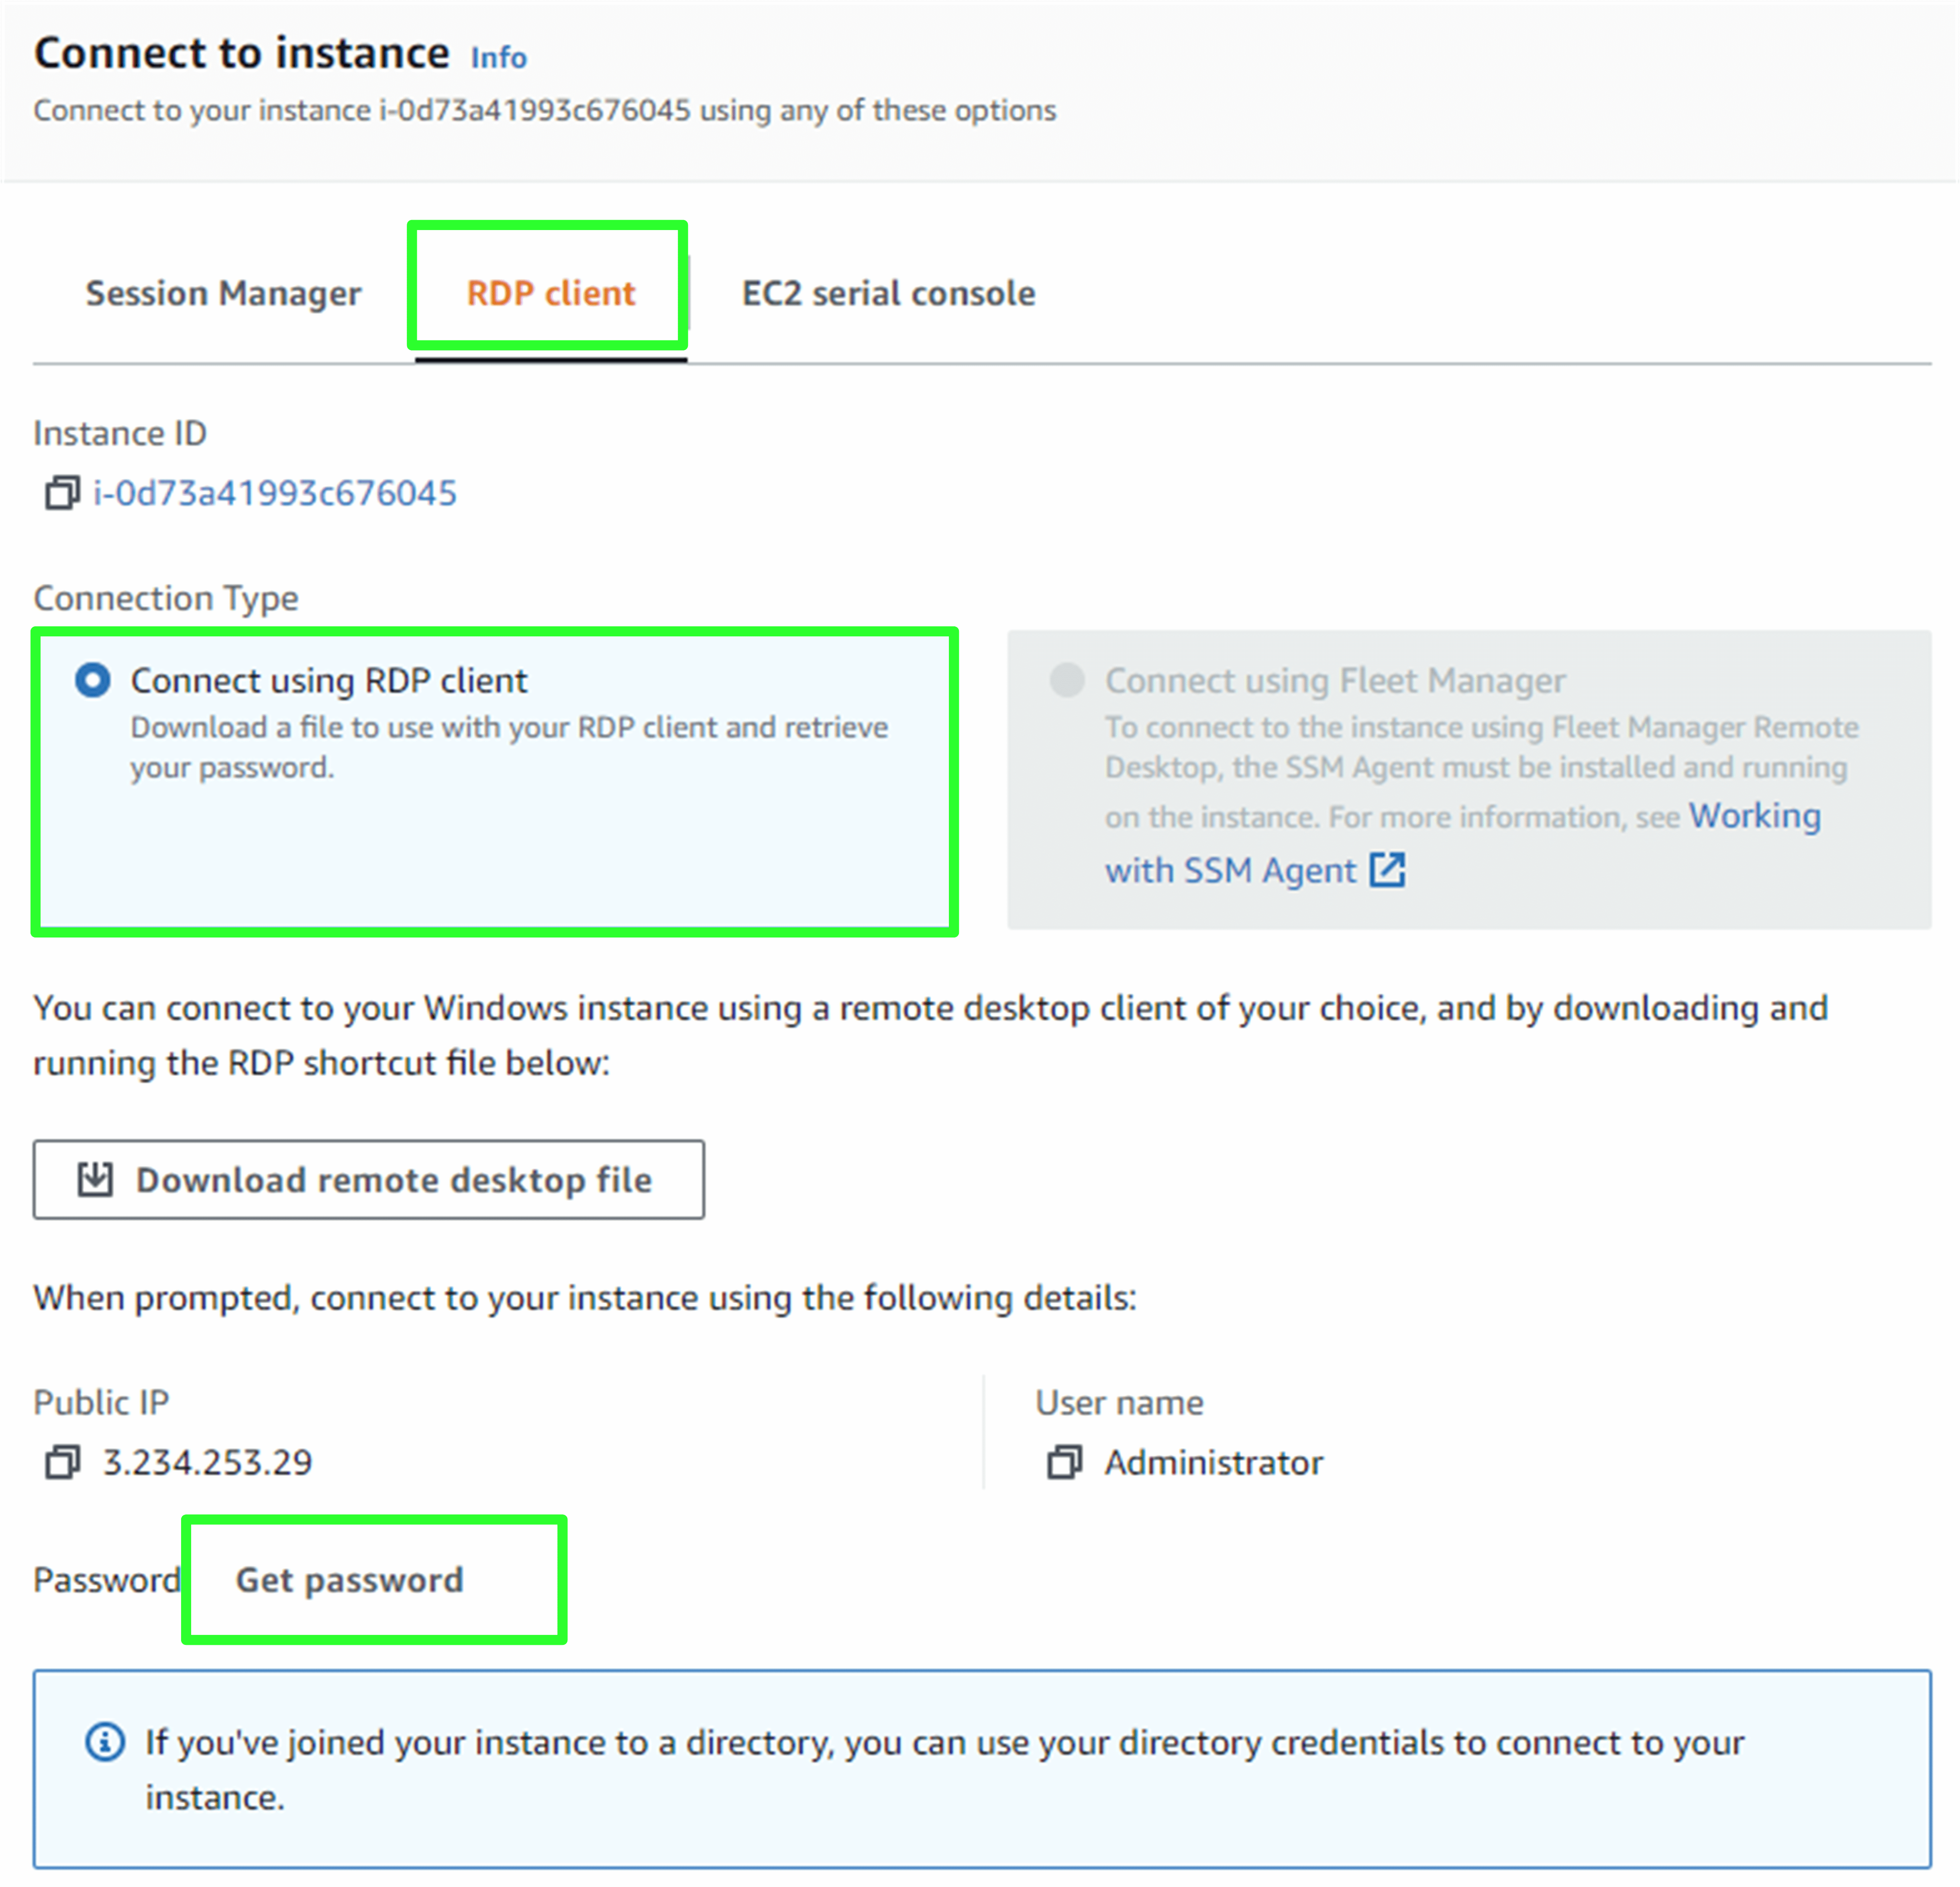
Task: Open the RDP client tab
Action: [x=550, y=293]
